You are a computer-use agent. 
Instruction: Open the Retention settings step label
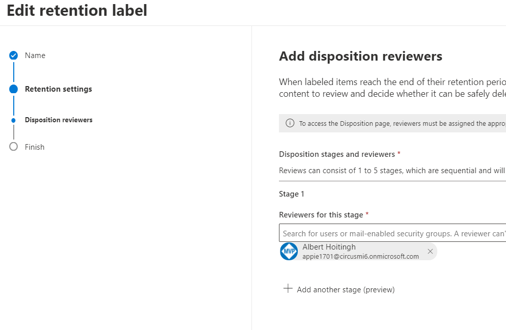click(59, 89)
